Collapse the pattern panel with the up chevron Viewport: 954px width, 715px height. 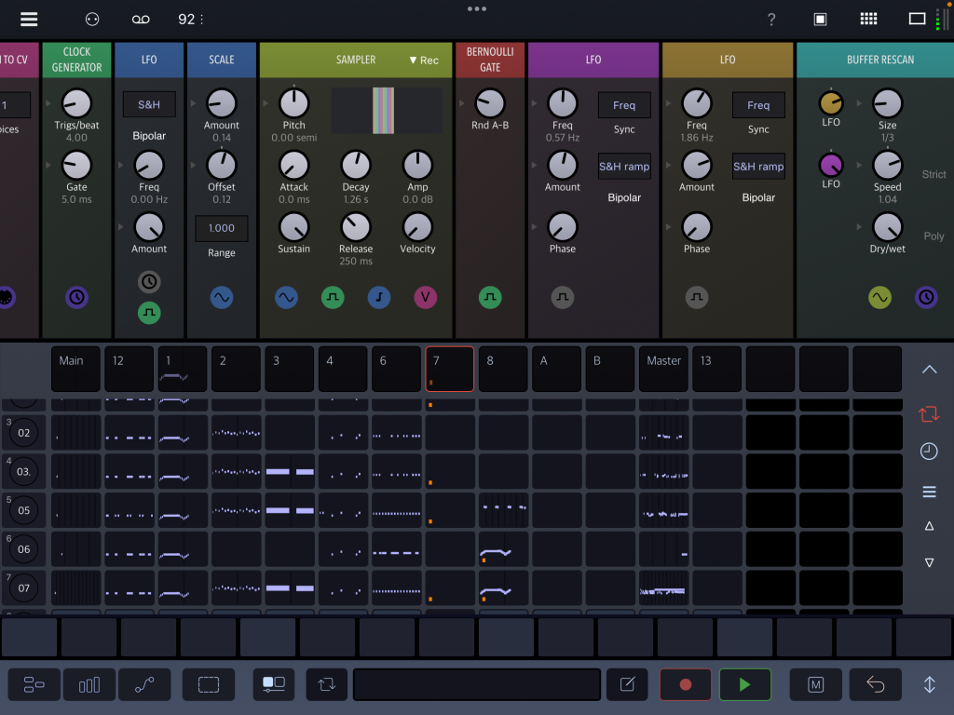(x=929, y=369)
